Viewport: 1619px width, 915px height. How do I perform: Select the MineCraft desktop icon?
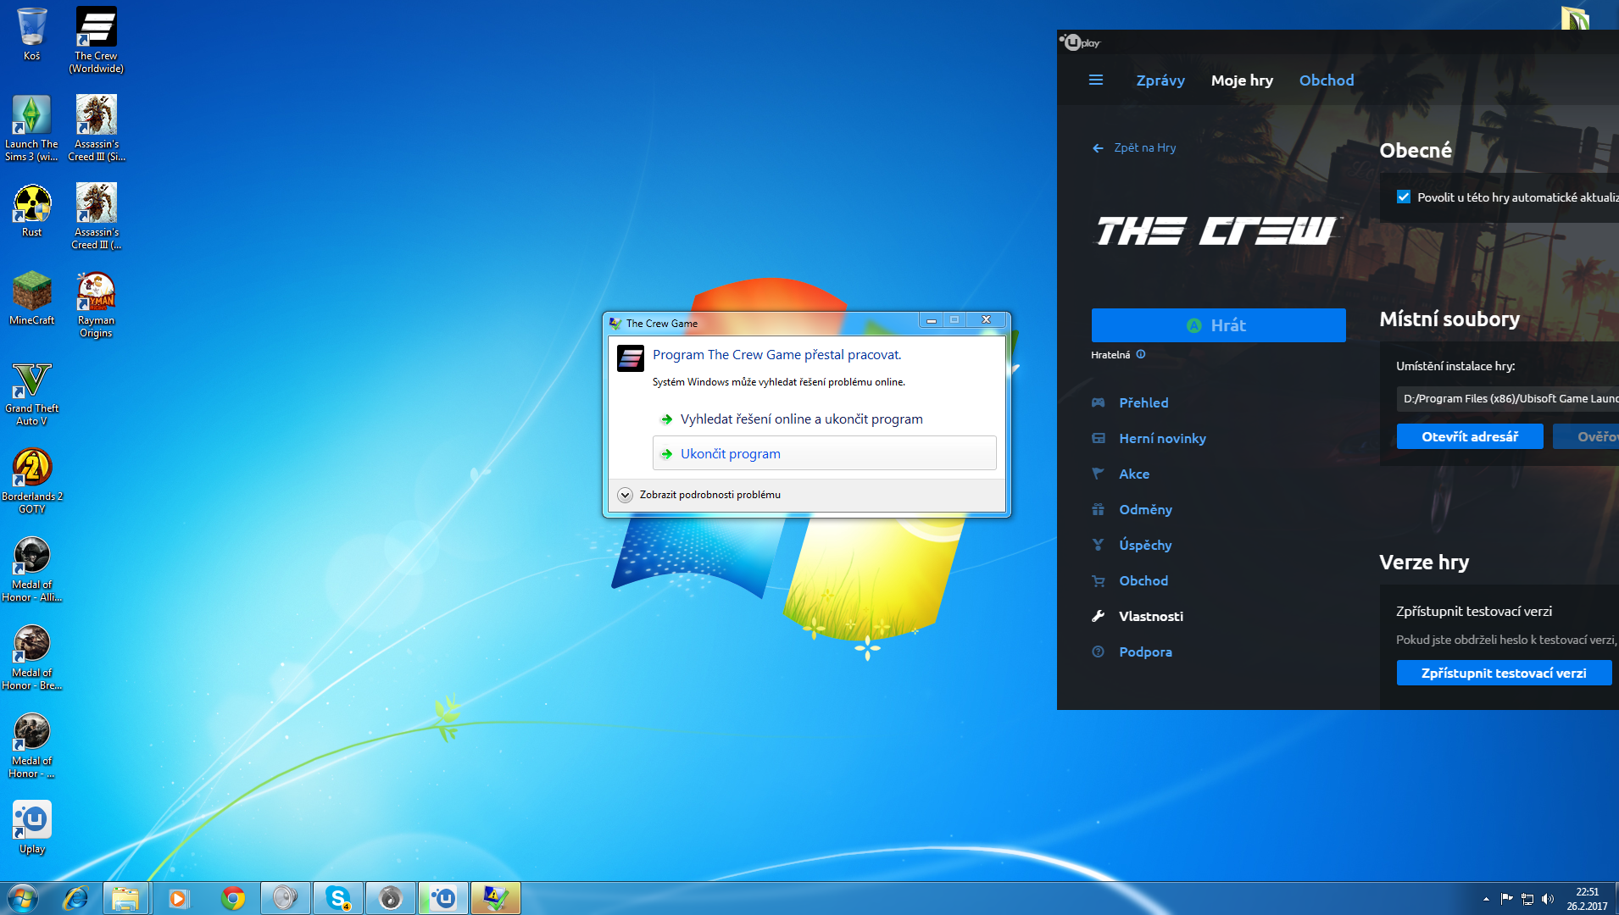click(31, 298)
